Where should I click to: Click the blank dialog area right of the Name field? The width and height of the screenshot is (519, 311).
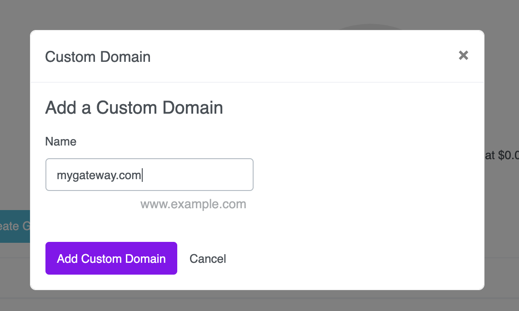364,175
